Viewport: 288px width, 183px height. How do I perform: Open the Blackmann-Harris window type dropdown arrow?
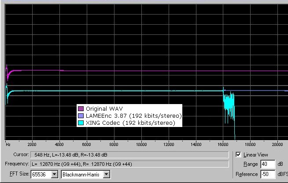point(107,174)
